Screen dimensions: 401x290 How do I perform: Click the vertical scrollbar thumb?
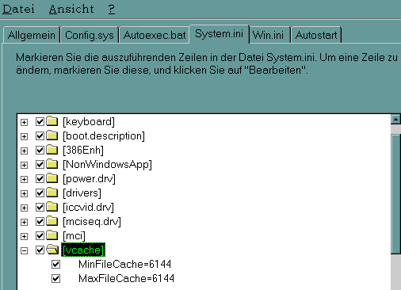(x=396, y=194)
